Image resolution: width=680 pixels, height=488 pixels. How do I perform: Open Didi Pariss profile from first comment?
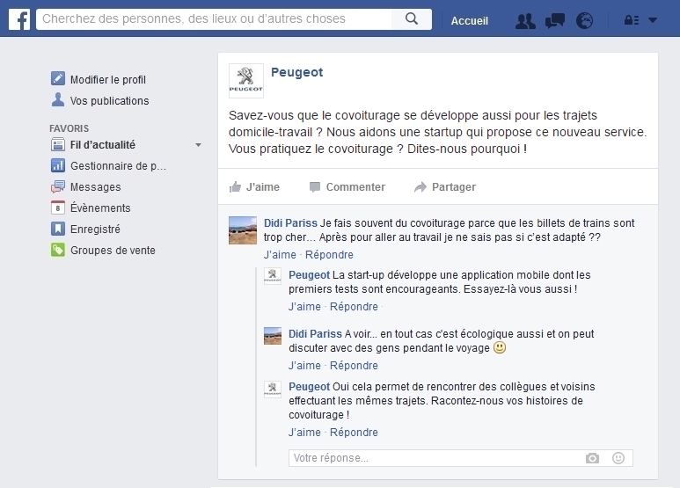click(290, 223)
